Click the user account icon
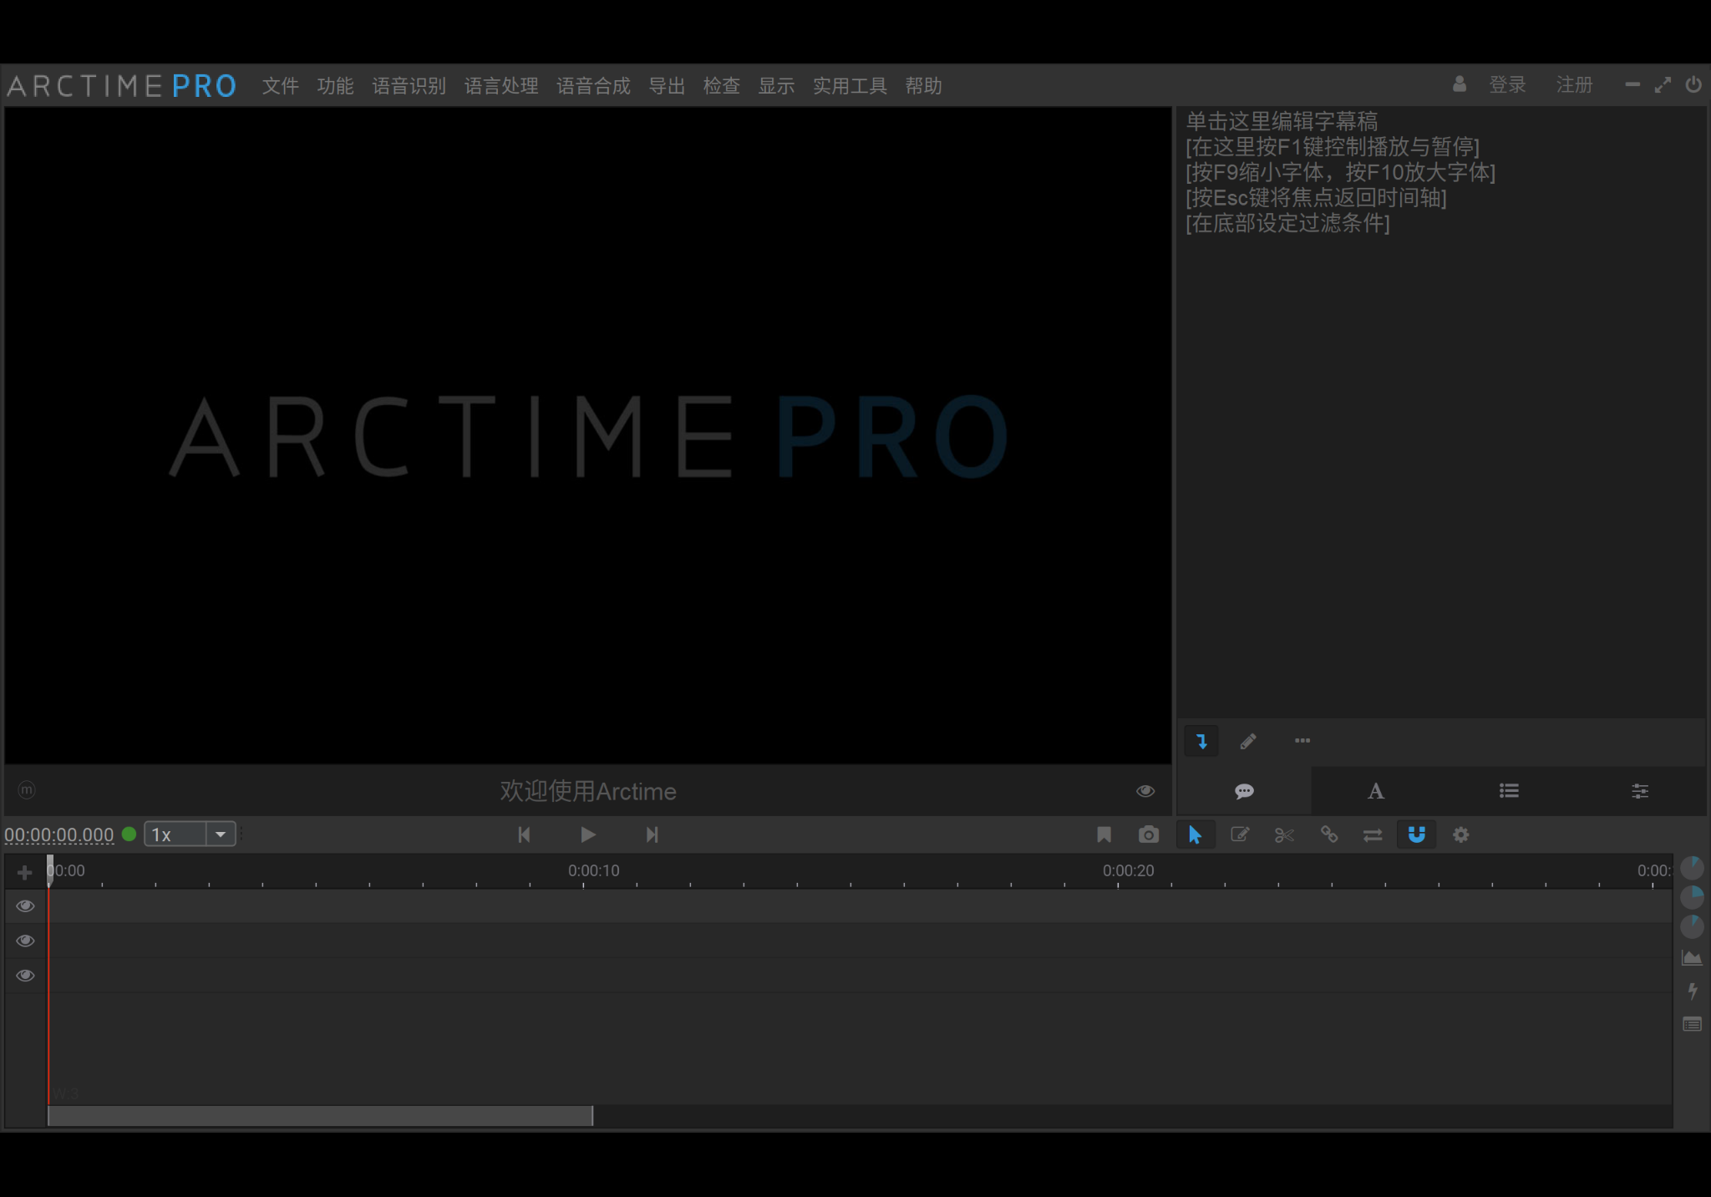The image size is (1711, 1197). (1460, 84)
